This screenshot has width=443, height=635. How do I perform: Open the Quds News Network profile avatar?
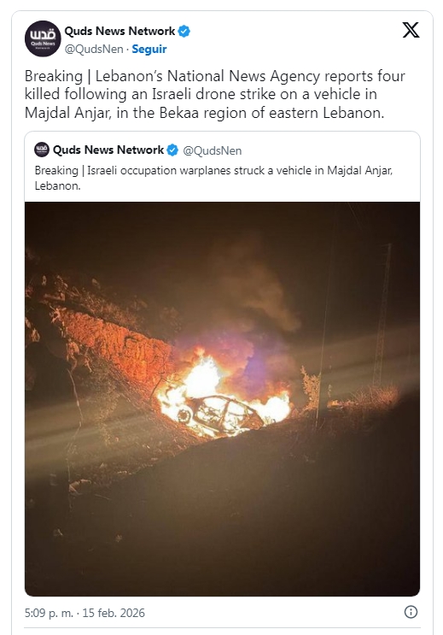pyautogui.click(x=43, y=38)
